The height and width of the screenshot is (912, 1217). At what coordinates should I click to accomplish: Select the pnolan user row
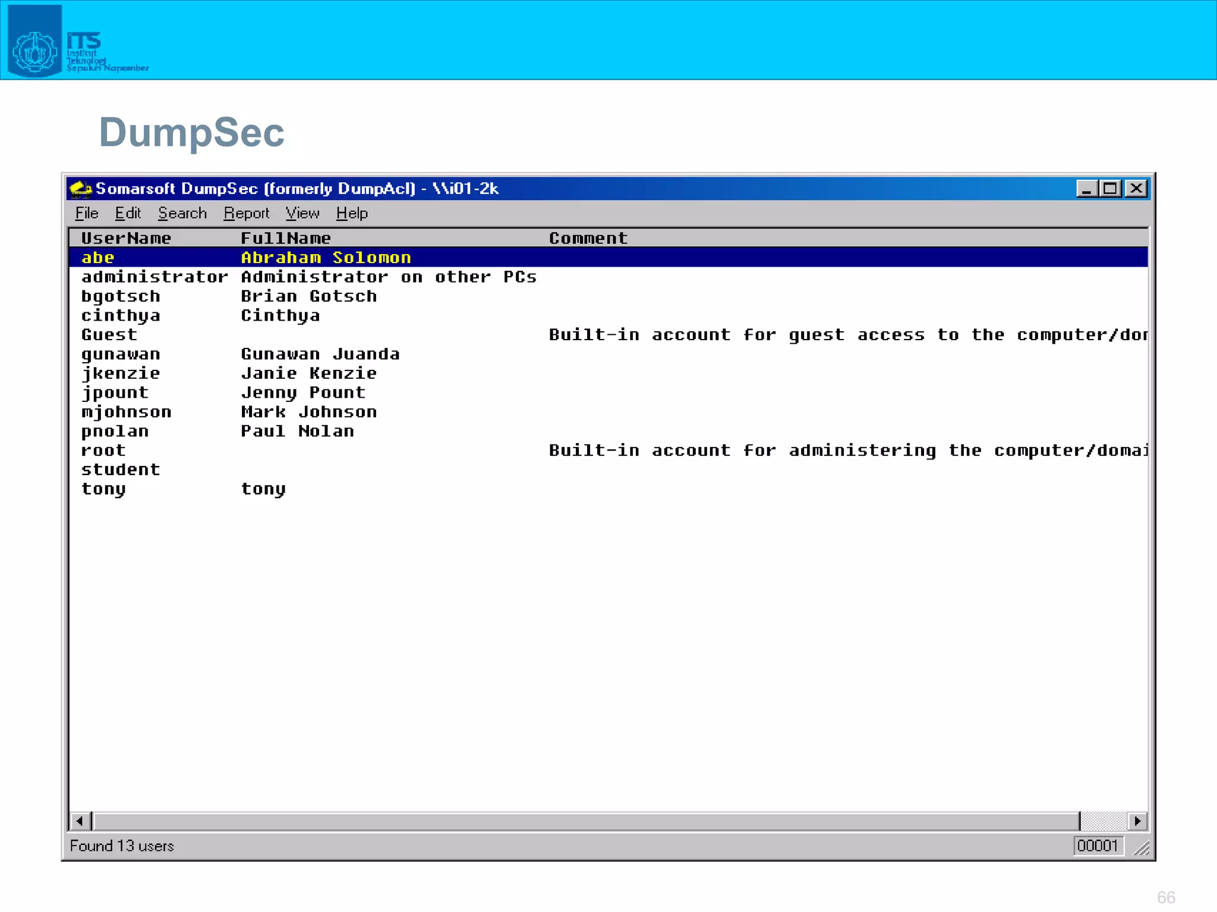point(608,431)
